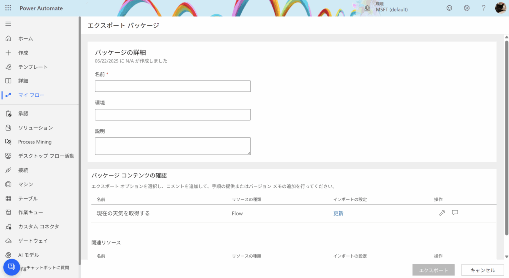
Task: Select マイ フロー in sidebar
Action: tap(31, 95)
